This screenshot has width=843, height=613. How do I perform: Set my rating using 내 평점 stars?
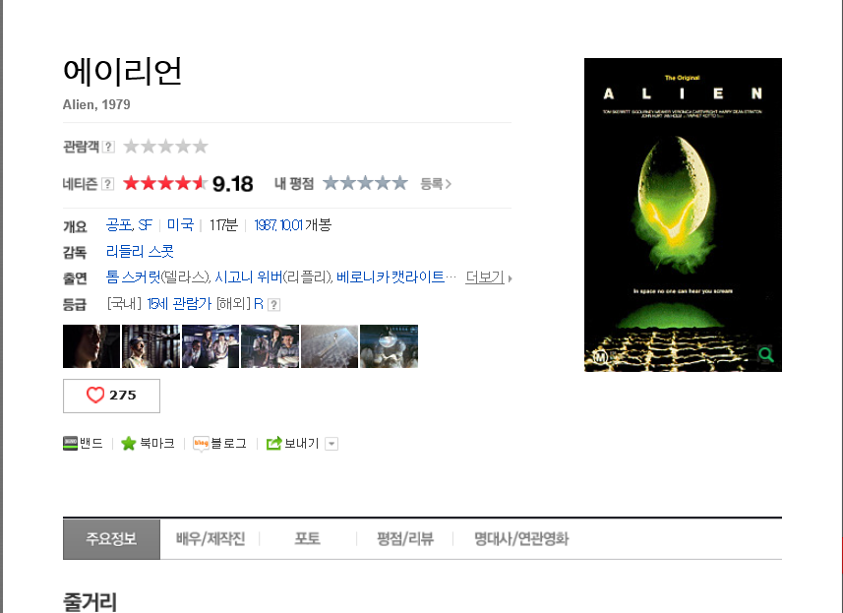(365, 183)
